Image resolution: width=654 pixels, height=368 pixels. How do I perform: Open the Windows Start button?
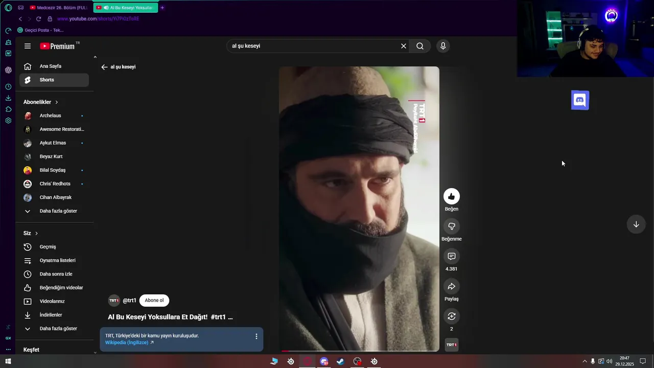click(x=8, y=361)
